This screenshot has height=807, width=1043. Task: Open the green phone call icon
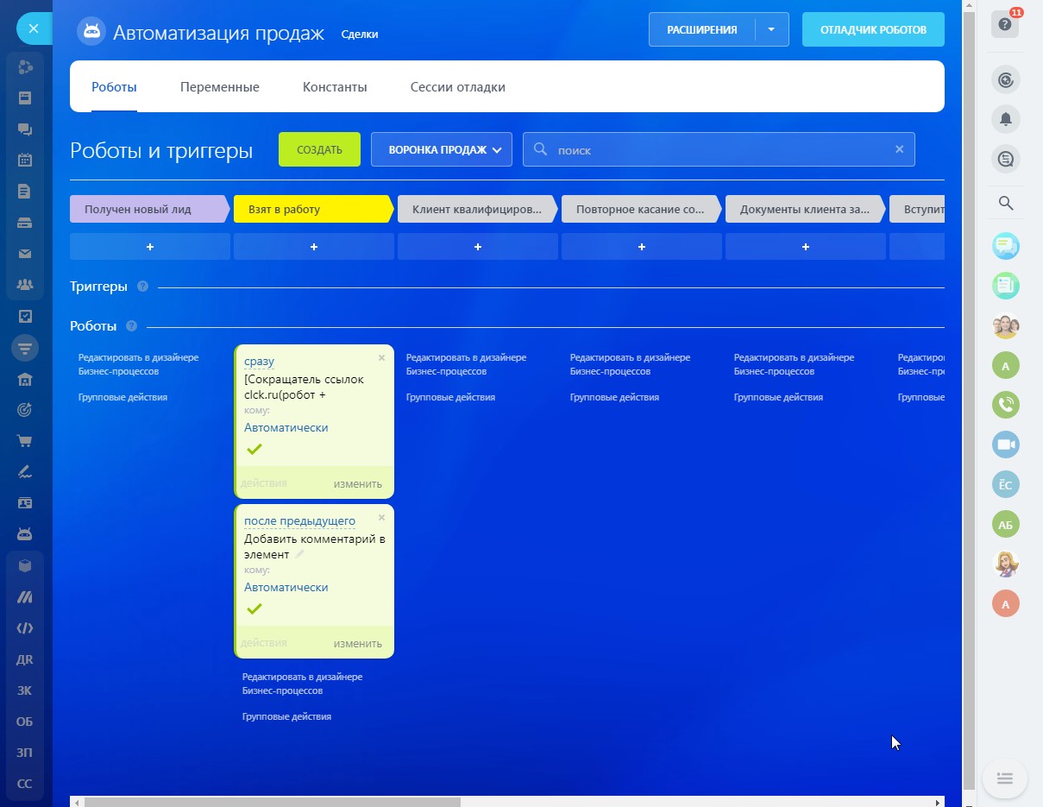click(1006, 405)
